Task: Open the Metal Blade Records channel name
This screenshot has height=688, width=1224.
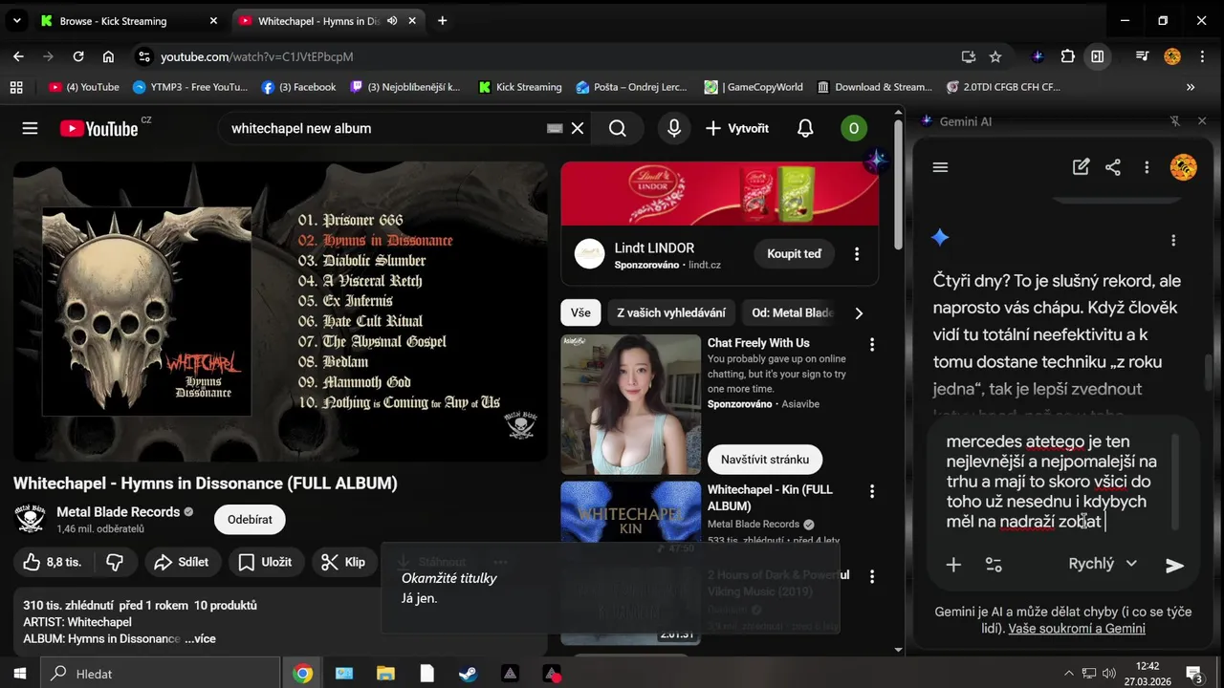Action: [x=118, y=512]
